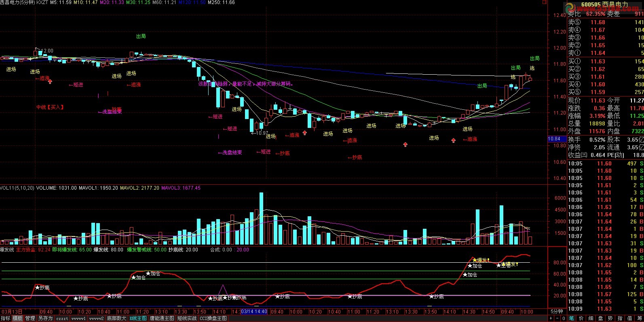Select the CCI操盘主图 template
This screenshot has width=644, height=322.
click(213, 318)
